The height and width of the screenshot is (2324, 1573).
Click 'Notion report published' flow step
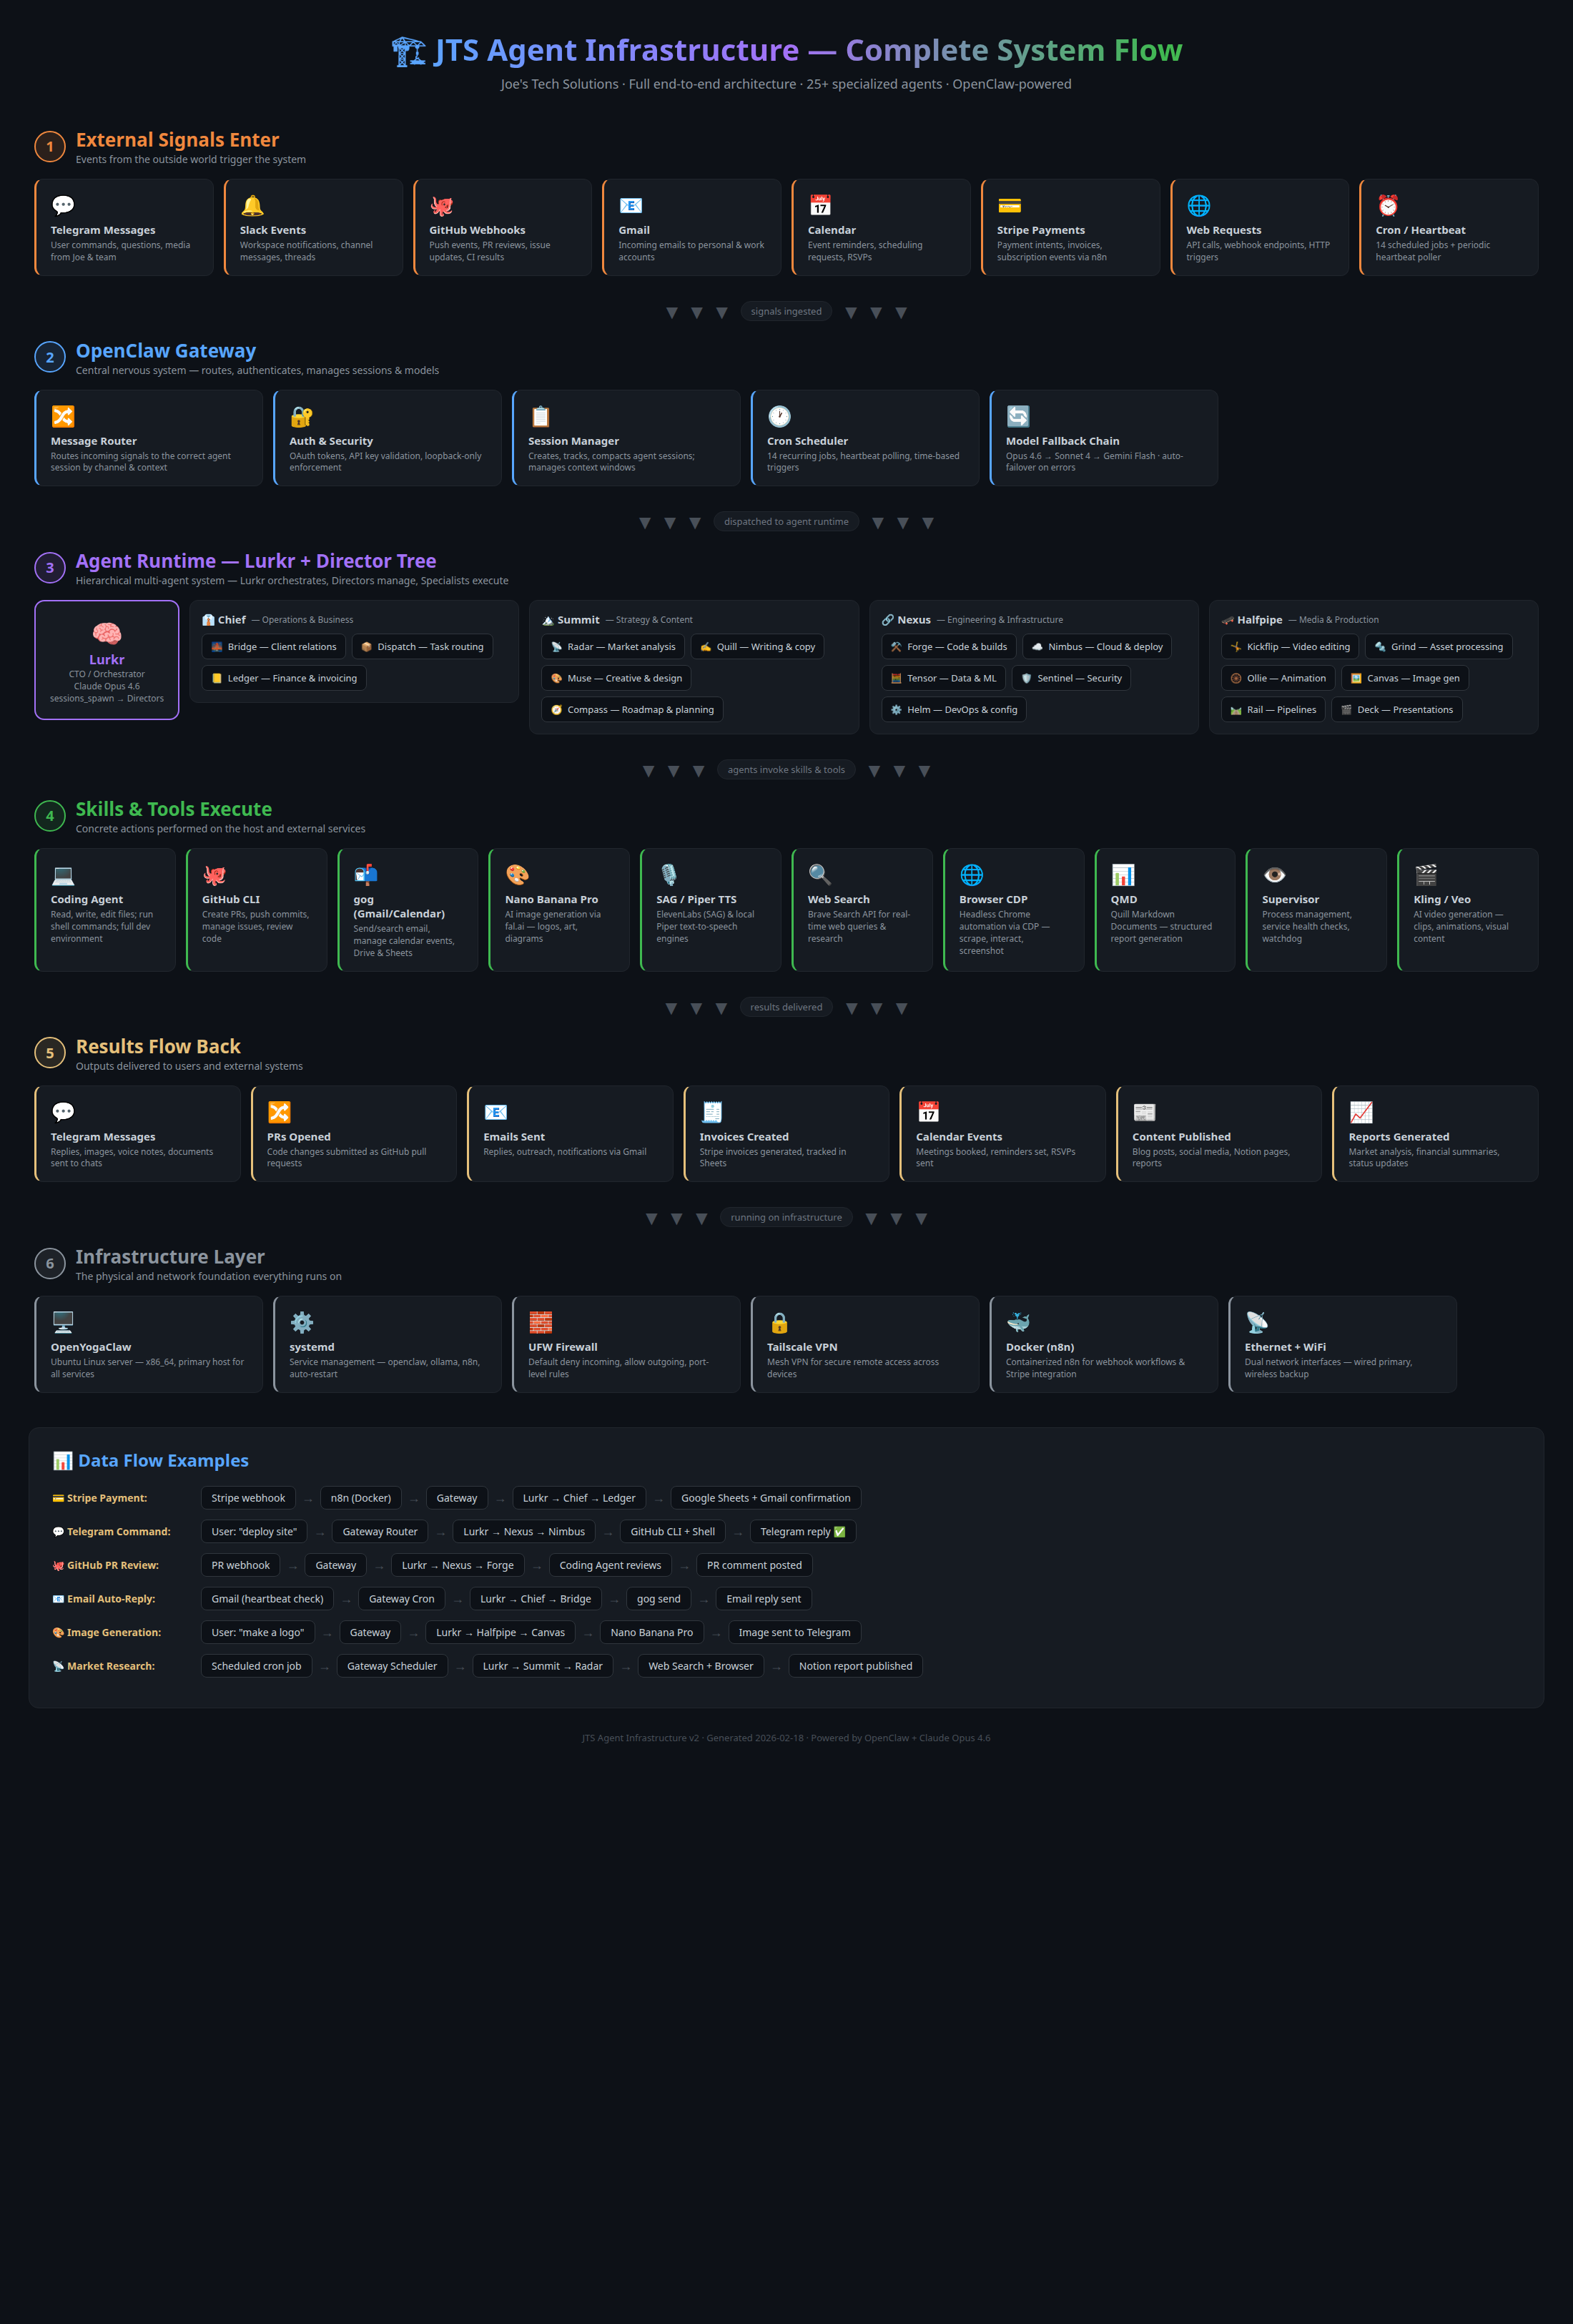click(x=855, y=1666)
